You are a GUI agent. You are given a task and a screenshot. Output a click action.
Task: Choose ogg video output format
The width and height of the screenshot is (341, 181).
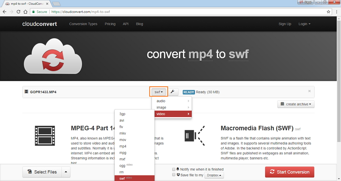pos(134,166)
